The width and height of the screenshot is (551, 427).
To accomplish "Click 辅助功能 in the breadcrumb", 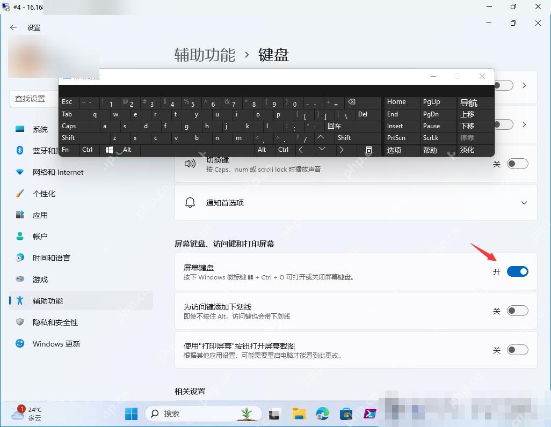I will tap(205, 55).
